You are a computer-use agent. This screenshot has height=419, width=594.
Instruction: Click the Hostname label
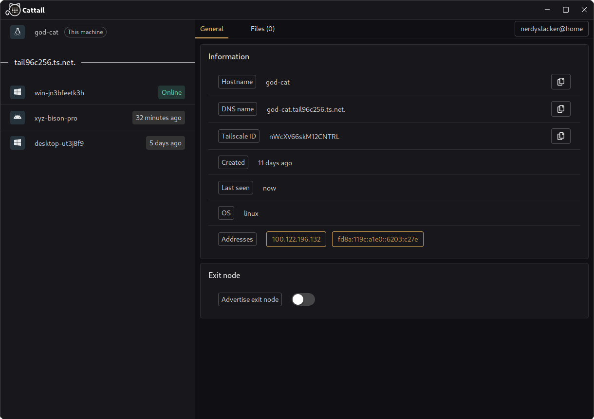(237, 82)
